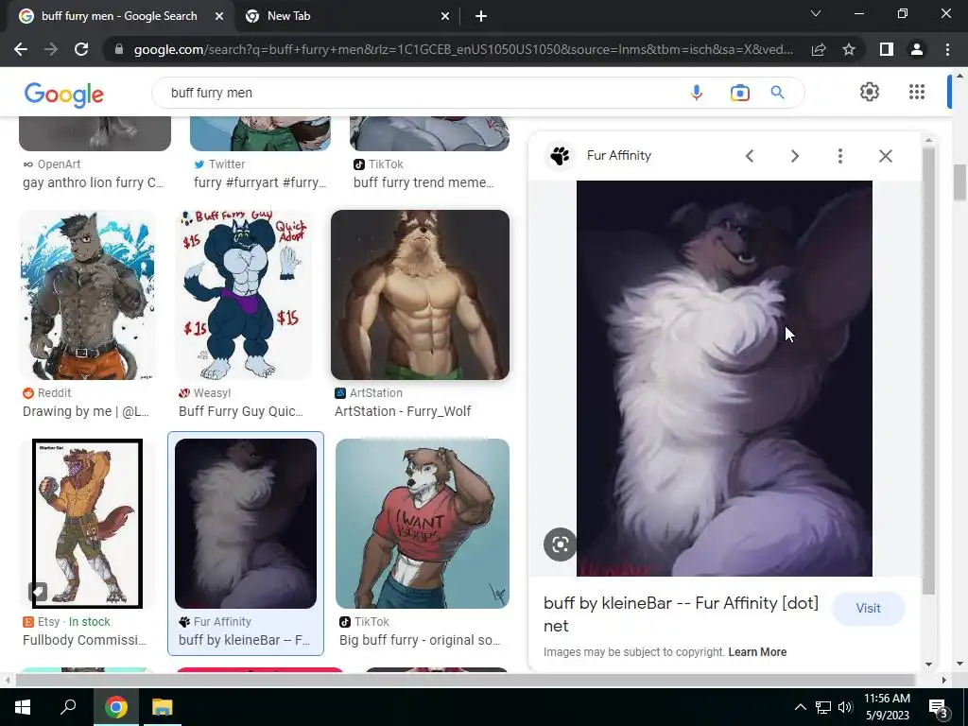Go back with browser back arrow
This screenshot has height=726, width=968.
pyautogui.click(x=21, y=49)
